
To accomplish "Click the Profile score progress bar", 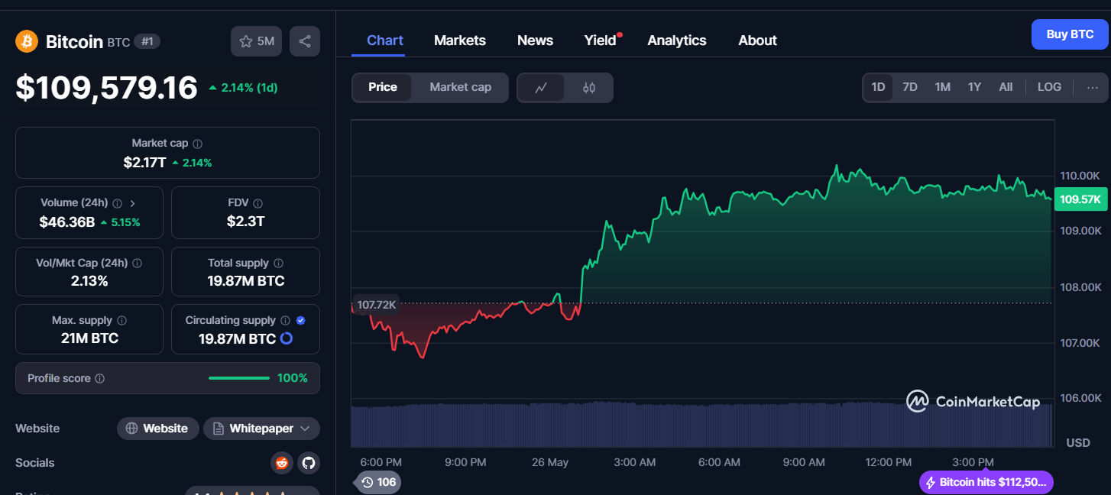I will [x=238, y=378].
